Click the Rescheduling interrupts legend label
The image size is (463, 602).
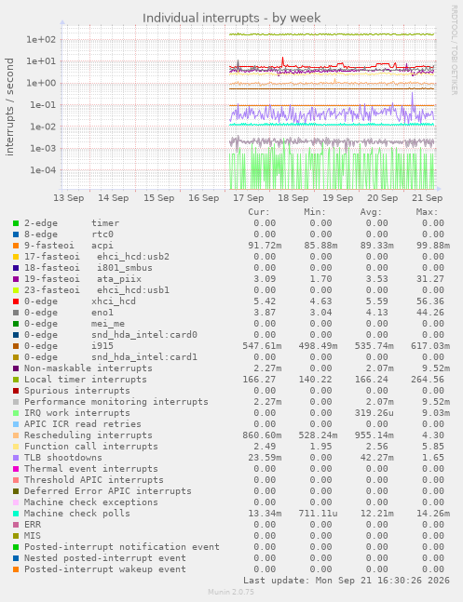coord(89,435)
